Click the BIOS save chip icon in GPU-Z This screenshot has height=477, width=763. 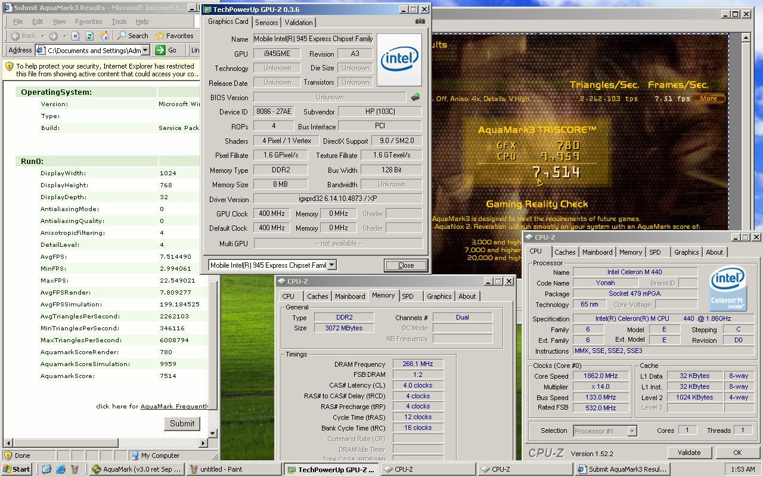(x=415, y=97)
